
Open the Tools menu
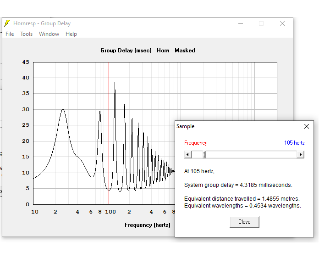point(26,34)
